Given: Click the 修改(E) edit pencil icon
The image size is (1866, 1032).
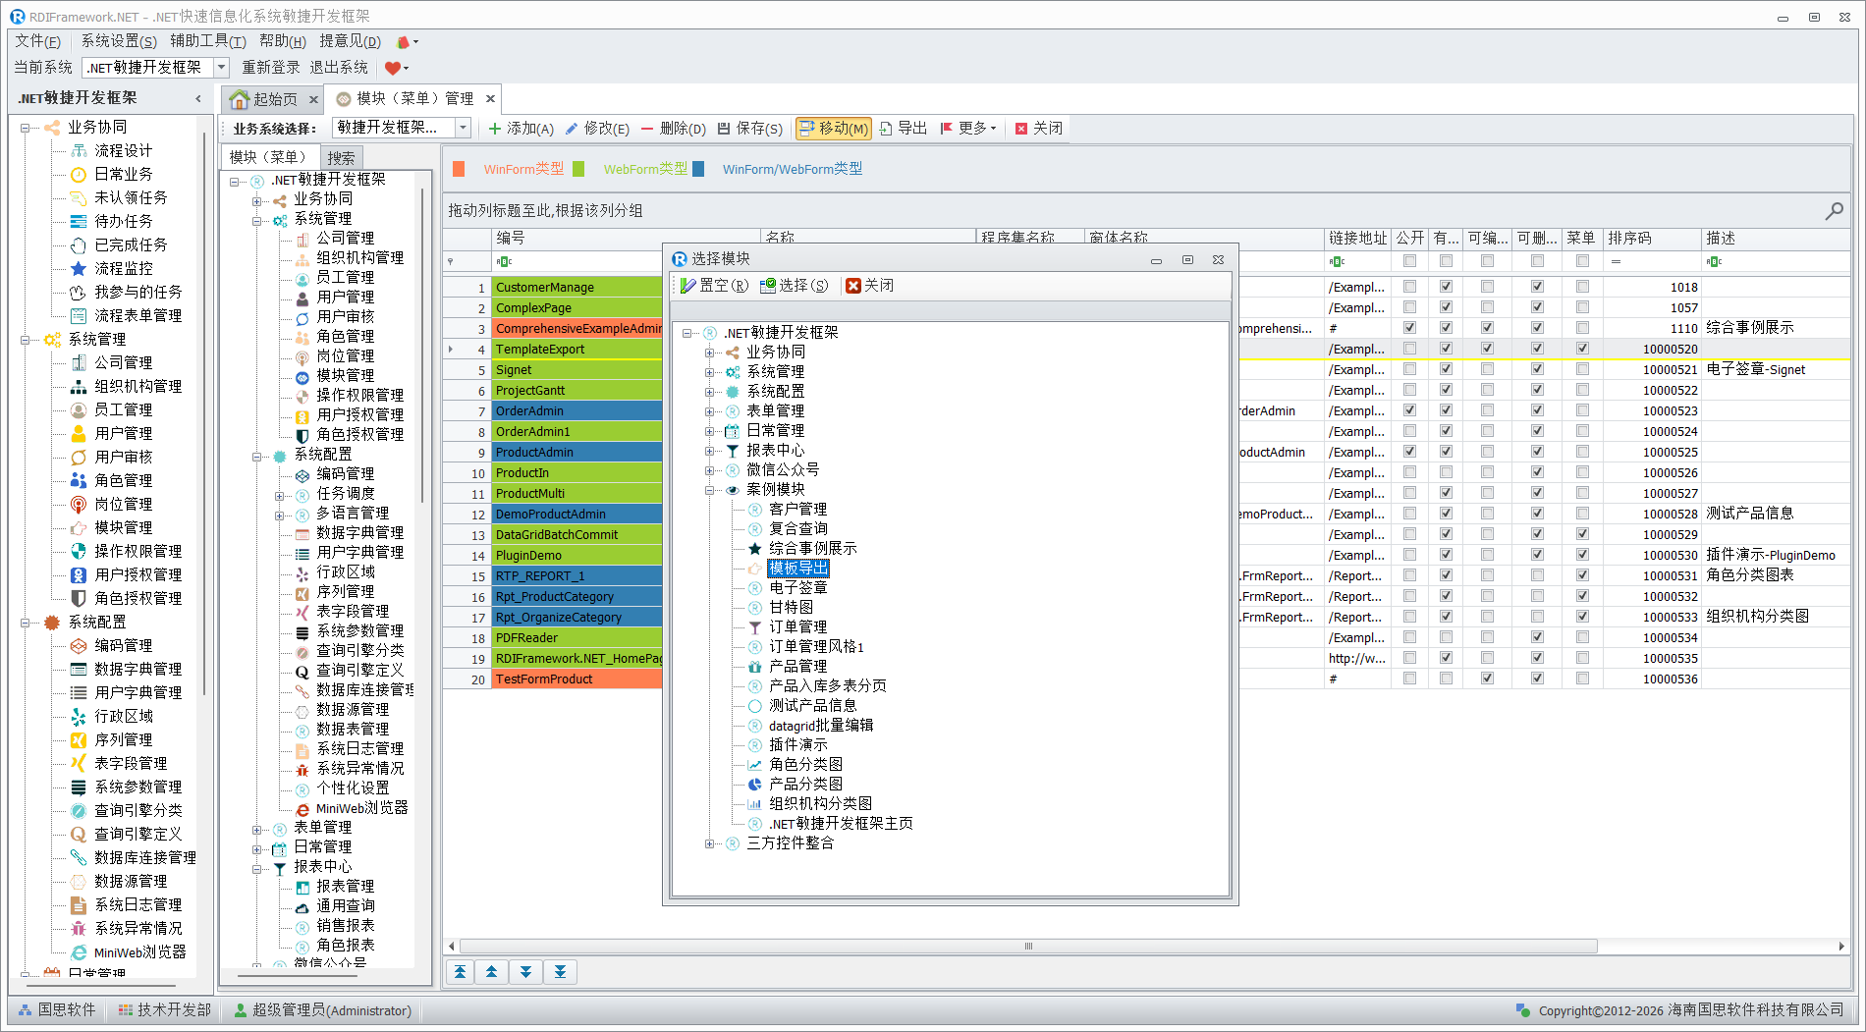Looking at the screenshot, I should [x=572, y=129].
